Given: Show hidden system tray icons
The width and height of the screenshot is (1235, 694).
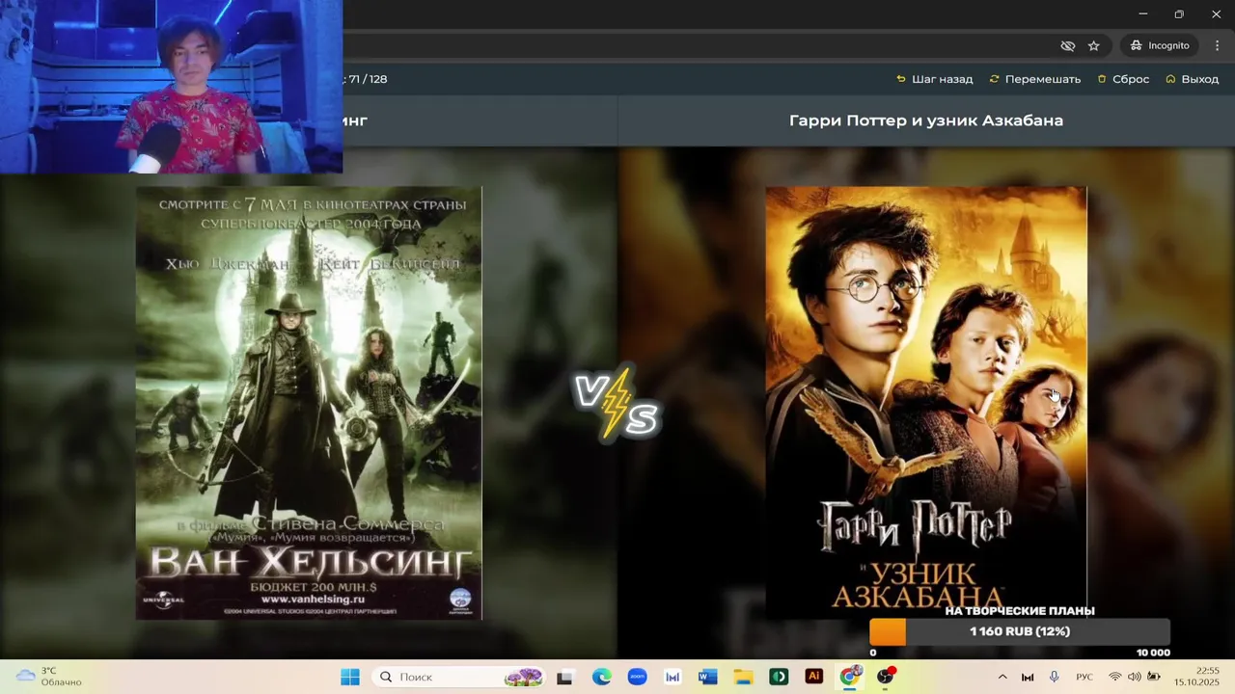Looking at the screenshot, I should click(x=1002, y=677).
